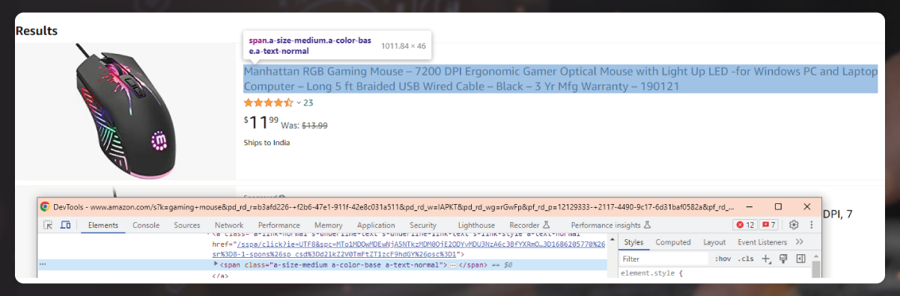Click the element classes paint-brush icon

784,259
